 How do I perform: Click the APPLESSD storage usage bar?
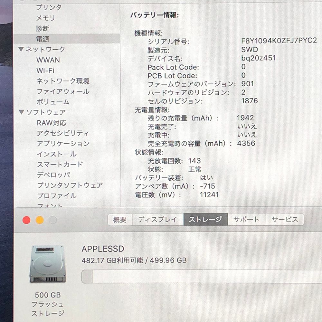[x=202, y=277]
